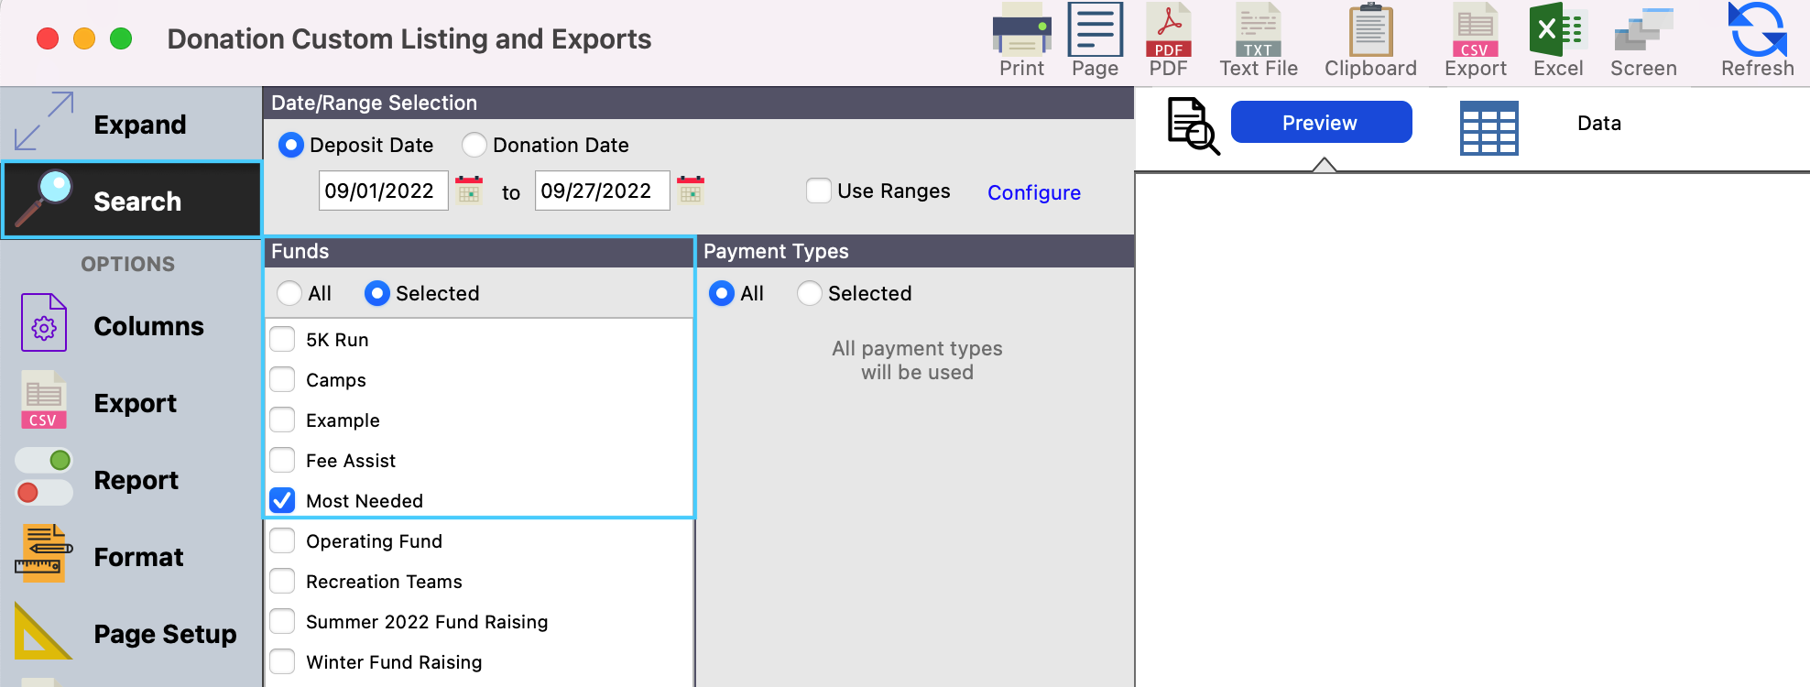This screenshot has width=1810, height=687.
Task: Open the end date calendar picker
Action: (691, 190)
